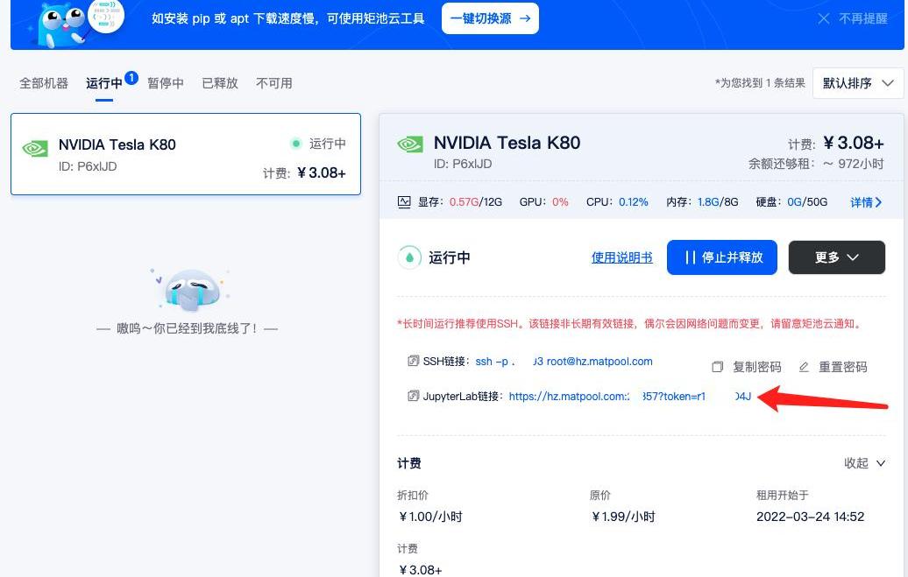Image resolution: width=908 pixels, height=577 pixels.
Task: Click the one-click switch source button
Action: (x=490, y=18)
